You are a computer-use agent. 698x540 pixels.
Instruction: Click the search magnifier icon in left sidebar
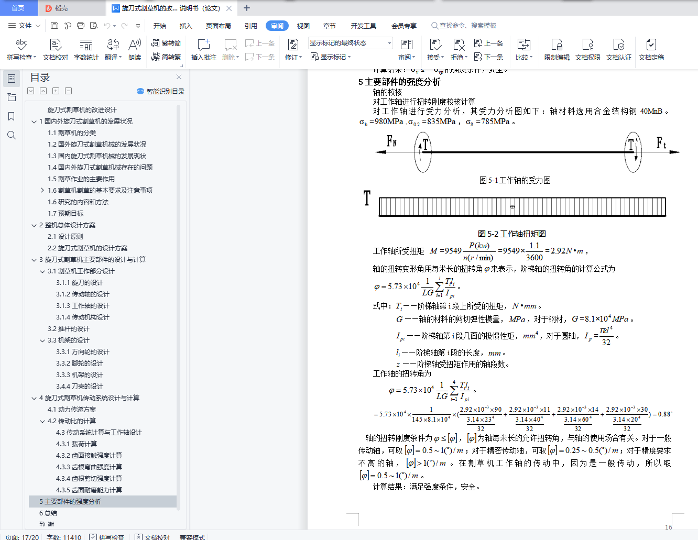(12, 135)
